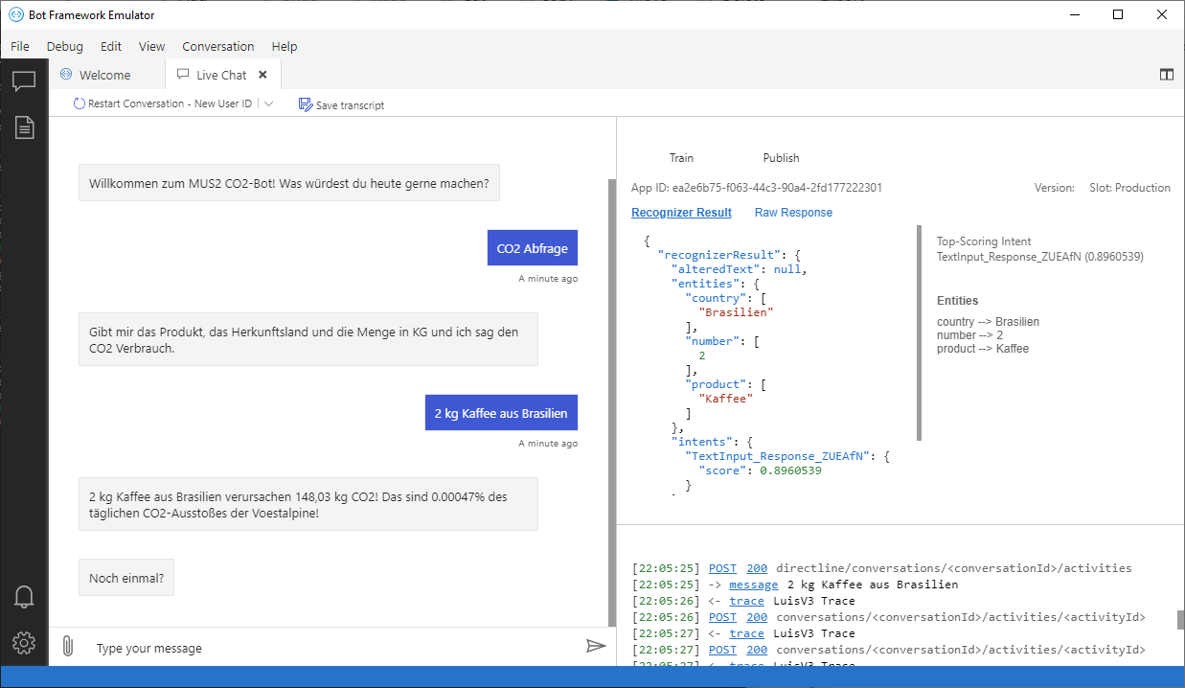Screen dimensions: 1185x688
Task: Click the Slot: Production label
Action: click(x=1129, y=188)
